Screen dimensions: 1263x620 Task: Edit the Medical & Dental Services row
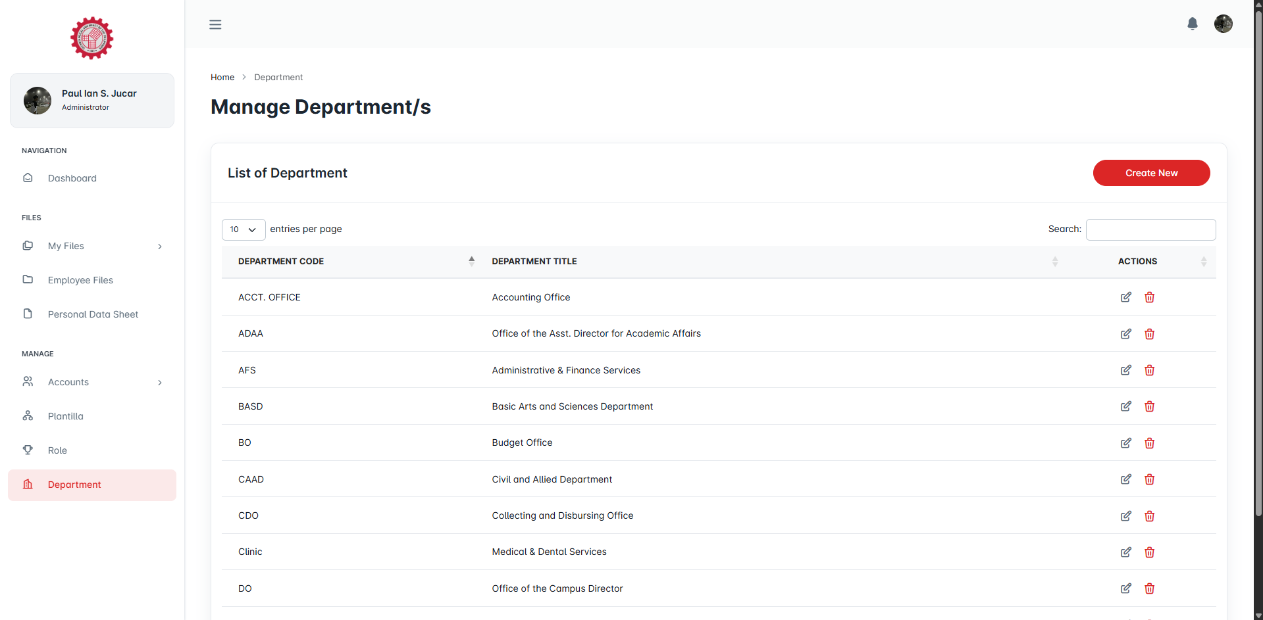pyautogui.click(x=1125, y=552)
